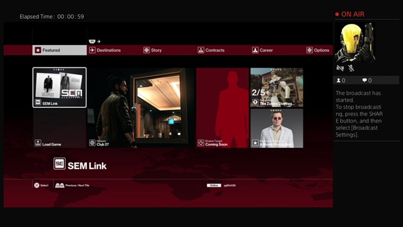Open the Club 27 mission tile
This screenshot has height=227, width=403.
click(x=141, y=108)
